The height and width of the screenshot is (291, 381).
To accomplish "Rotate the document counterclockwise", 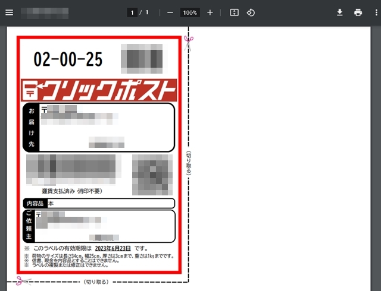I will tap(251, 12).
